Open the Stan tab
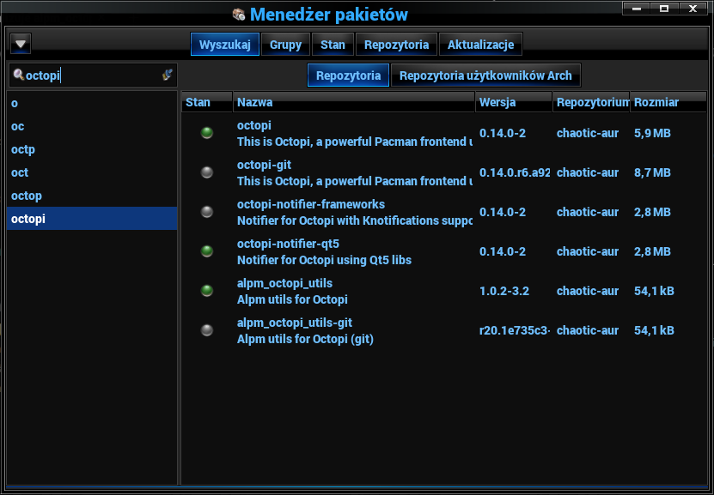Viewport: 714px width, 495px height. coord(333,45)
